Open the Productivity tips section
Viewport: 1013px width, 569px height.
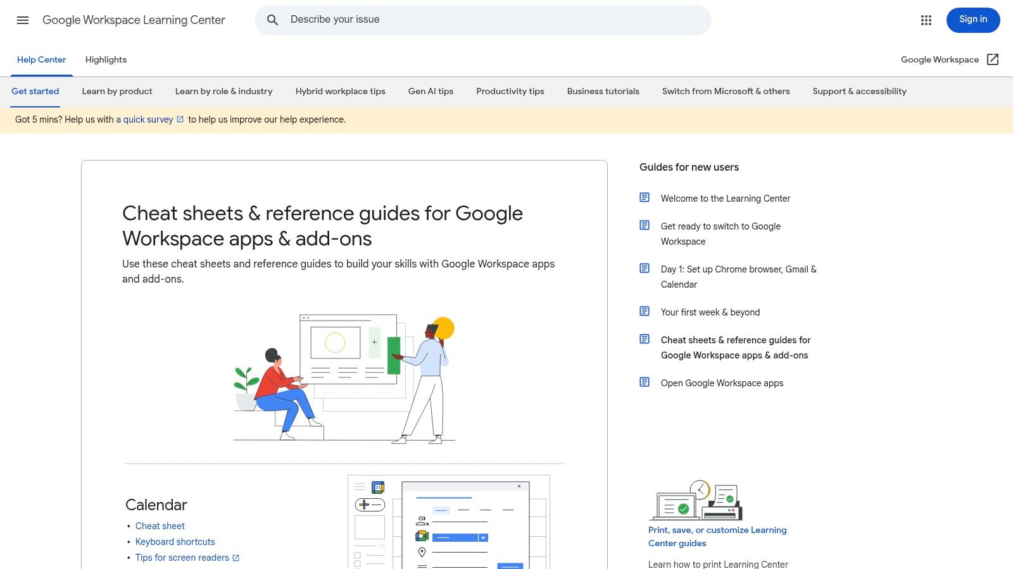click(510, 91)
